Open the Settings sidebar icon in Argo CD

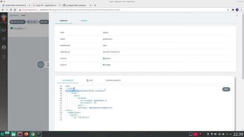click(4, 39)
